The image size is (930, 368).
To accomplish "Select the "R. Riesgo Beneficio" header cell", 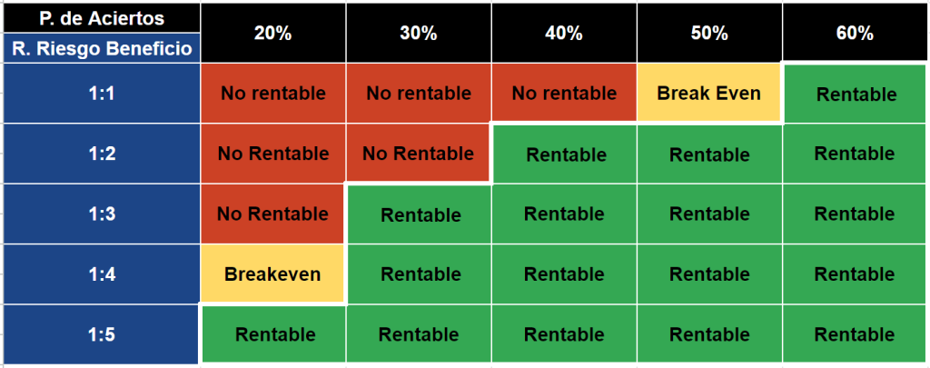I will coord(101,49).
